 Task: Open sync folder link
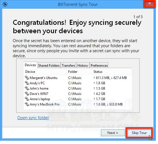coord(33,118)
